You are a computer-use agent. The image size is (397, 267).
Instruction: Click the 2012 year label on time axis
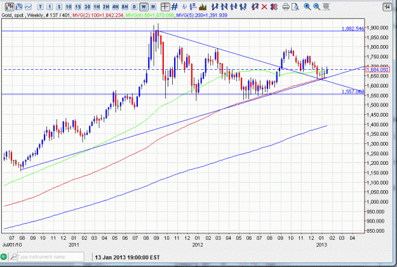(x=198, y=245)
